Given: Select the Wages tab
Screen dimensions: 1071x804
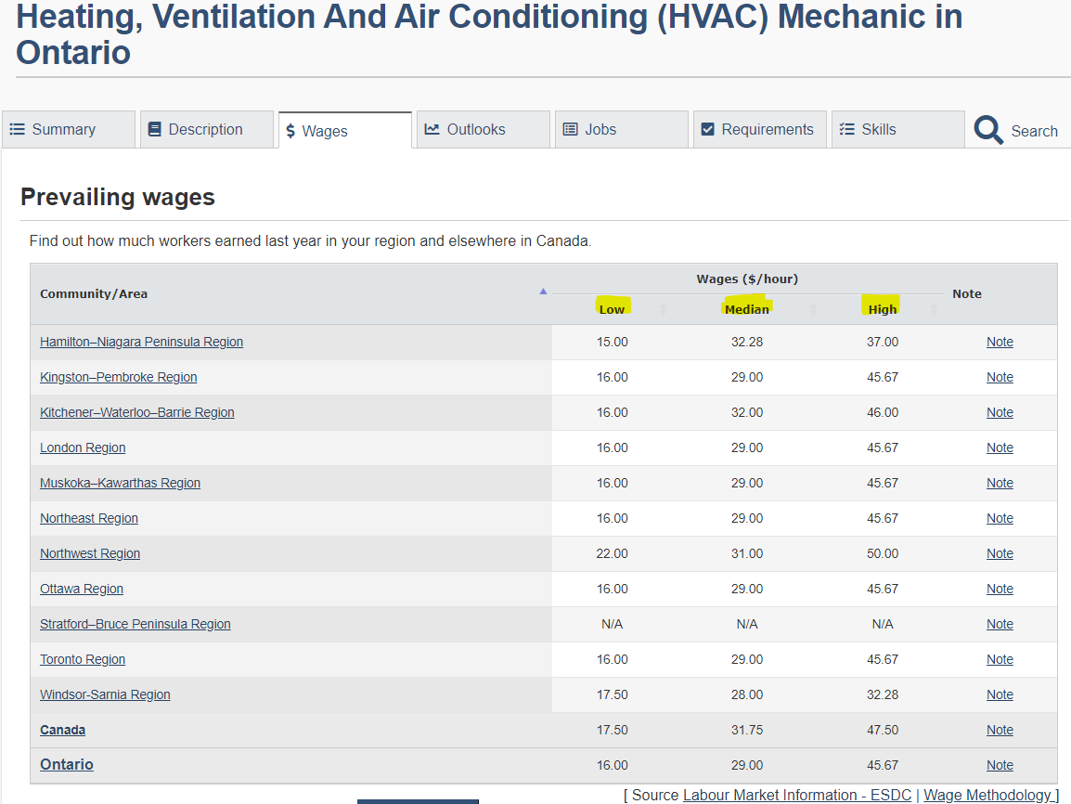Looking at the screenshot, I should click(x=345, y=131).
